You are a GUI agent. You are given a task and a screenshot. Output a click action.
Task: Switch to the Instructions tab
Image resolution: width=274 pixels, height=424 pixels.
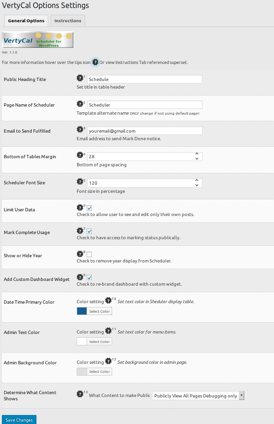pyautogui.click(x=68, y=20)
